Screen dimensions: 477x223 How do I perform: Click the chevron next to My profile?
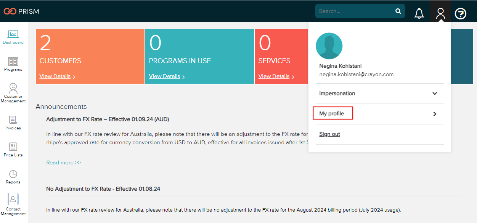[x=434, y=113]
